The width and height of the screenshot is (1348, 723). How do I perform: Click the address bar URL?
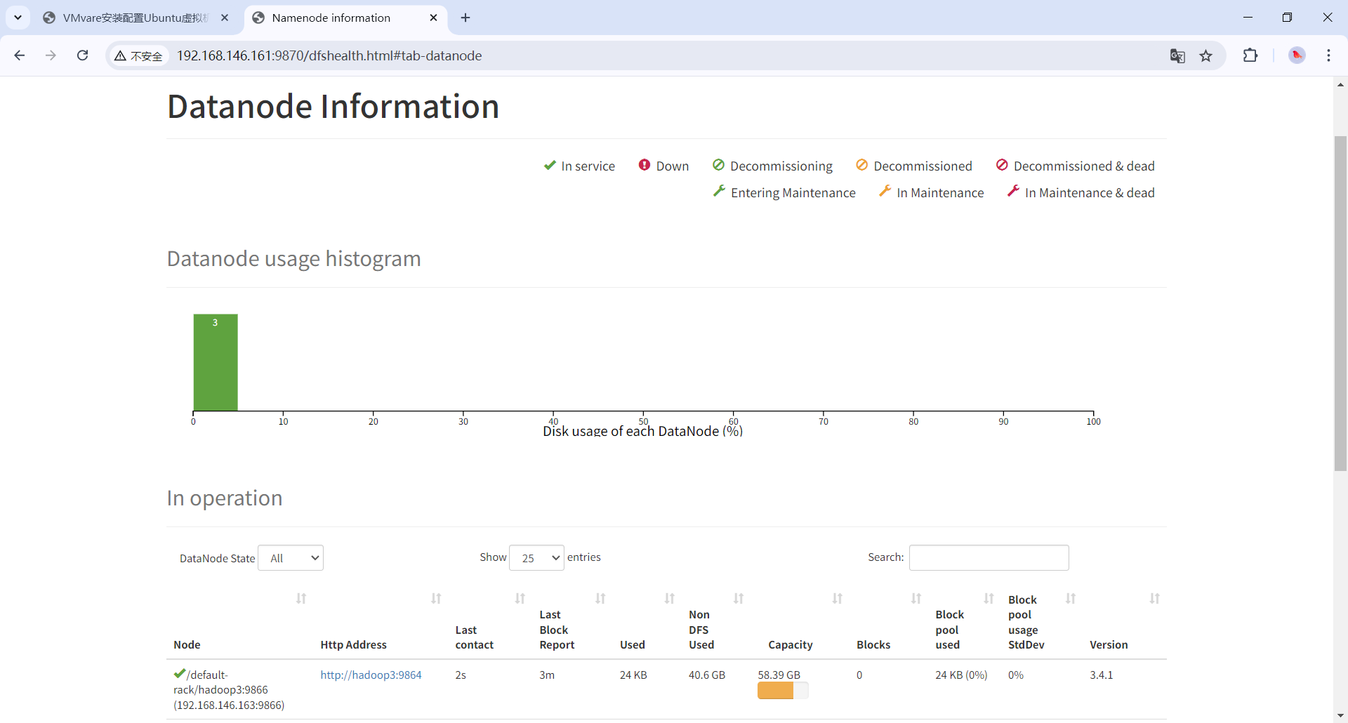[x=329, y=55]
